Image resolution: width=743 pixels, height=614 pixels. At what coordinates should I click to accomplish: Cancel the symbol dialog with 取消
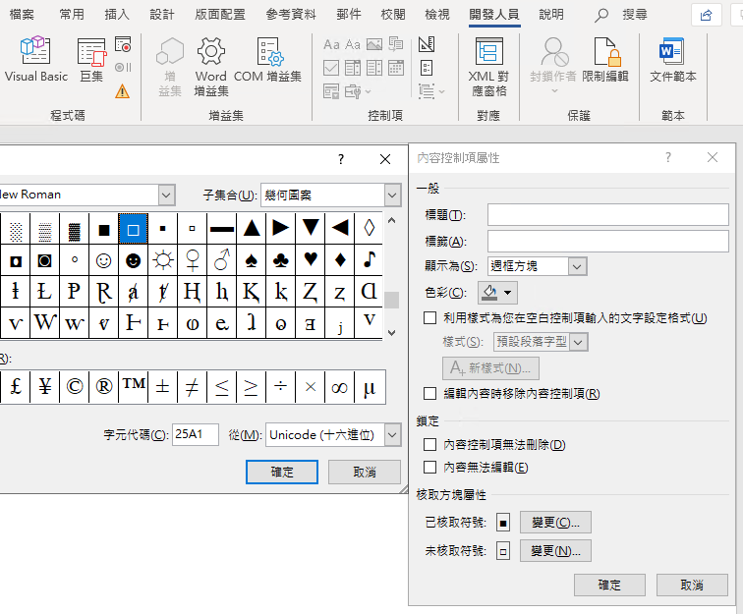(365, 472)
